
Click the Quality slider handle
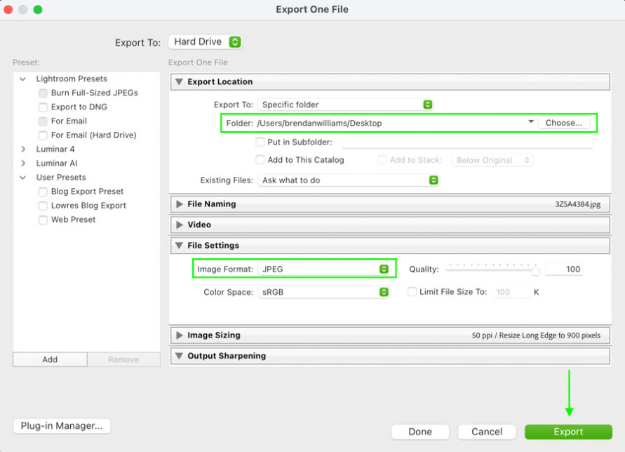tap(537, 270)
